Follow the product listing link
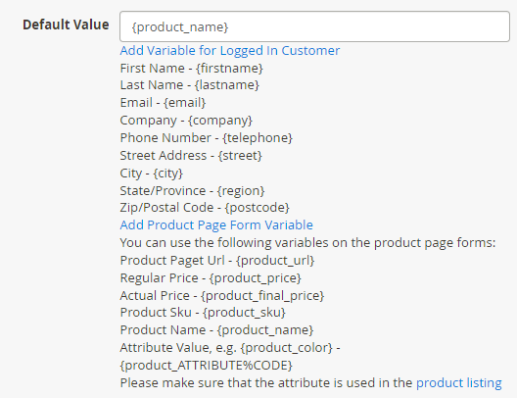Image resolution: width=517 pixels, height=398 pixels. [458, 383]
